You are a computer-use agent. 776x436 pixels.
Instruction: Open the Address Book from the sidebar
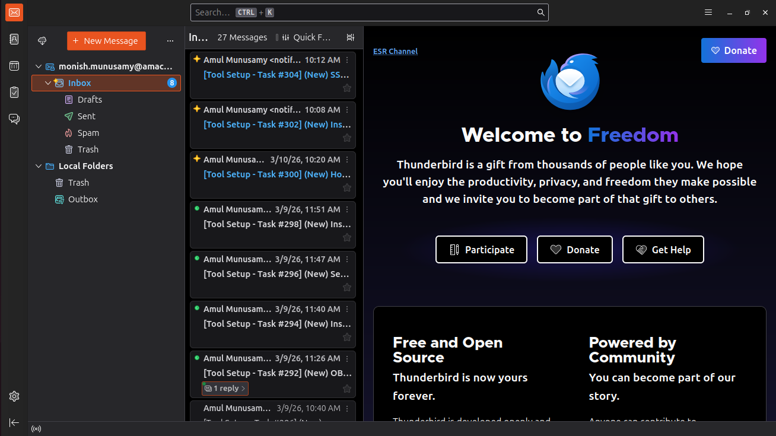pos(14,39)
